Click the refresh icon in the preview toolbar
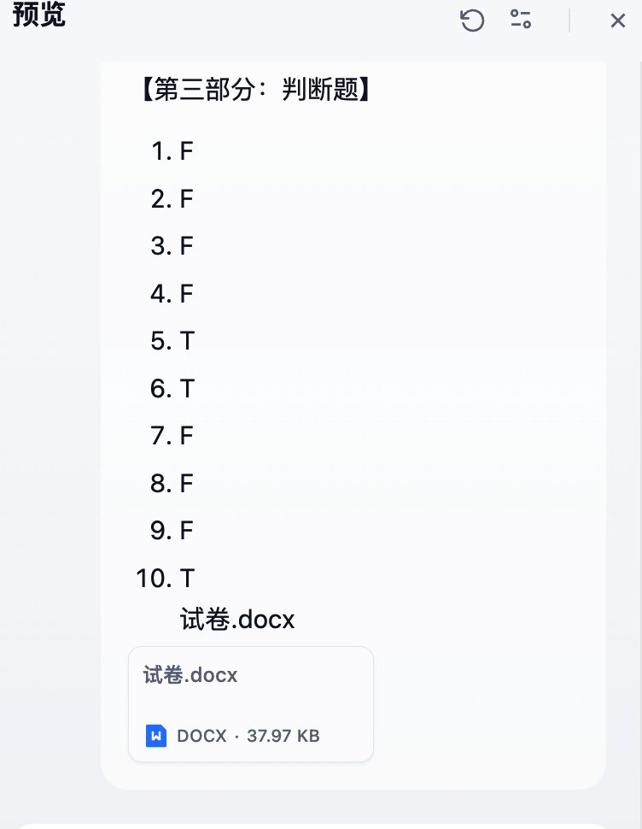Viewport: 642px width, 829px height. coord(472,21)
